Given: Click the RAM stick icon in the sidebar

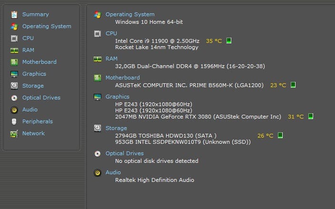Looking at the screenshot, I should point(14,50).
